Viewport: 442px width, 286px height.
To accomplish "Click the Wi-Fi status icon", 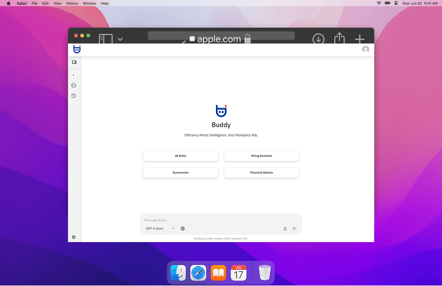I will 379,3.
